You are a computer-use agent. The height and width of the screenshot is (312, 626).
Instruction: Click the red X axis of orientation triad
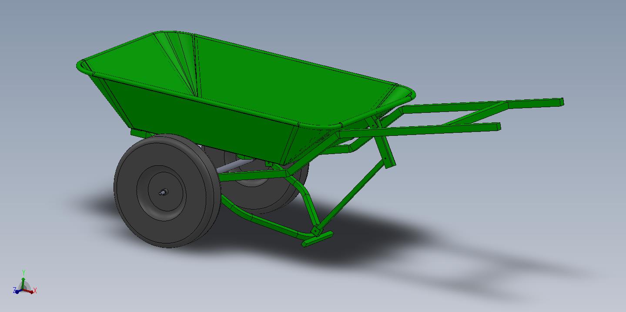click(29, 292)
